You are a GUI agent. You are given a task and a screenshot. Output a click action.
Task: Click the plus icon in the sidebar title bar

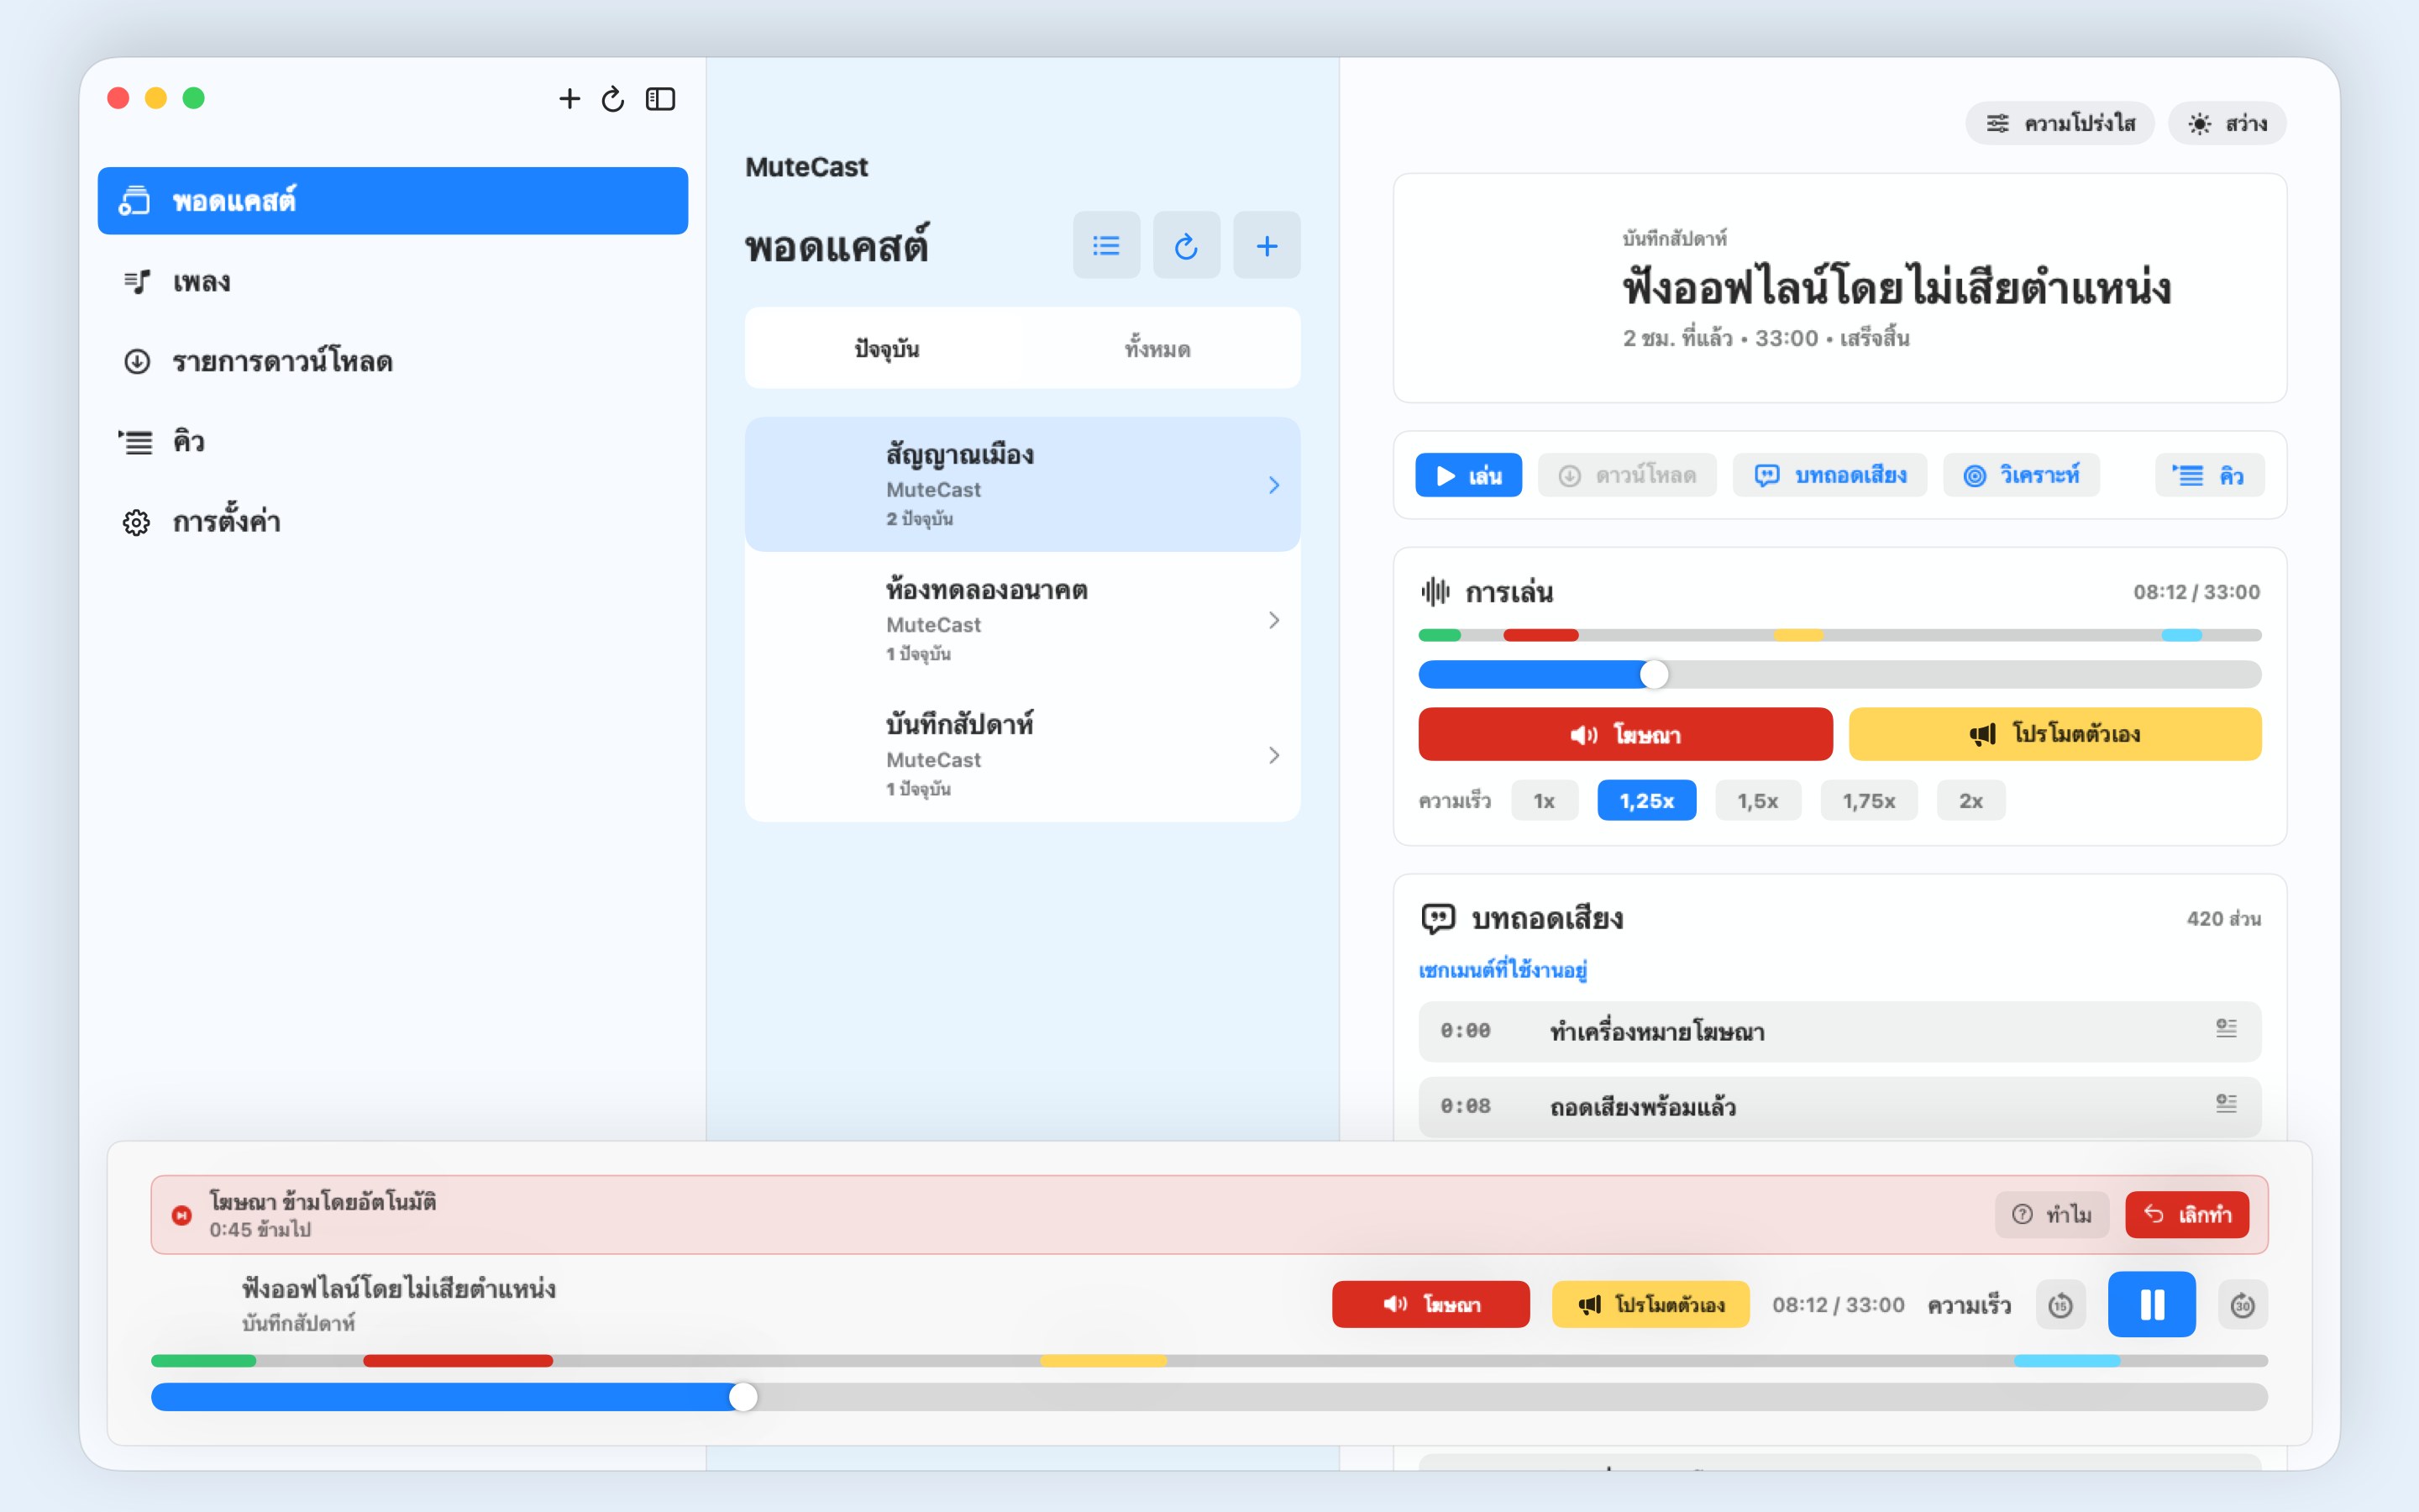569,98
